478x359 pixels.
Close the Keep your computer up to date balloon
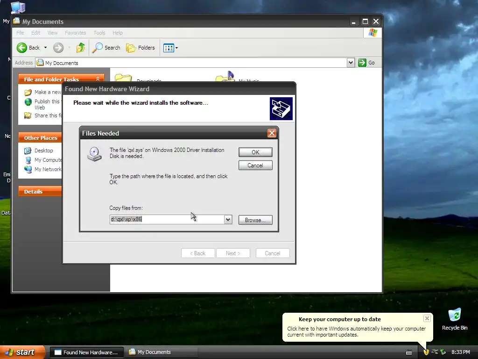[427, 318]
